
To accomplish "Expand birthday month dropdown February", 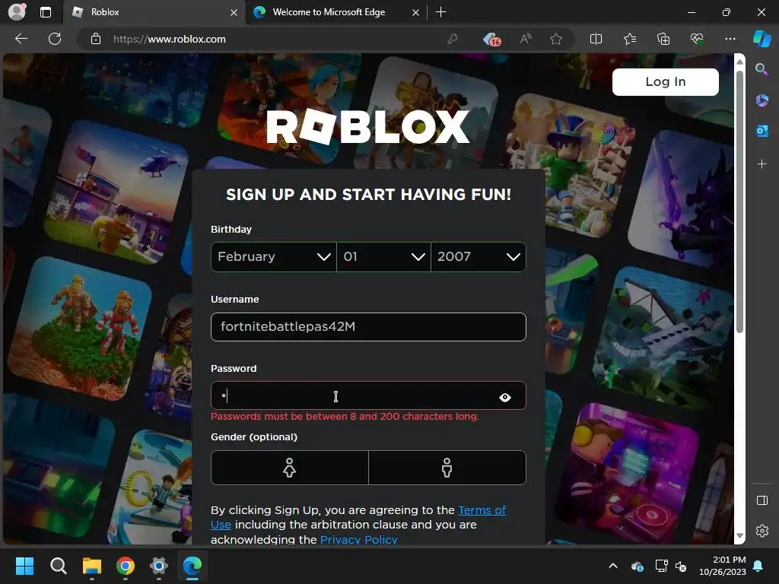I will 274,257.
